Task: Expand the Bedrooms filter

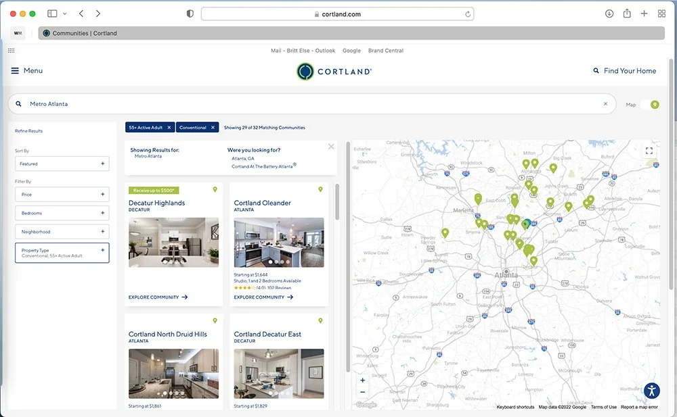Action: [62, 213]
